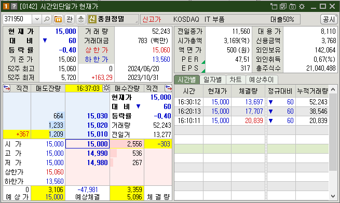The image size is (340, 203).
Task: Open the gear settings icon in title bar
Action: pyautogui.click(x=302, y=7)
